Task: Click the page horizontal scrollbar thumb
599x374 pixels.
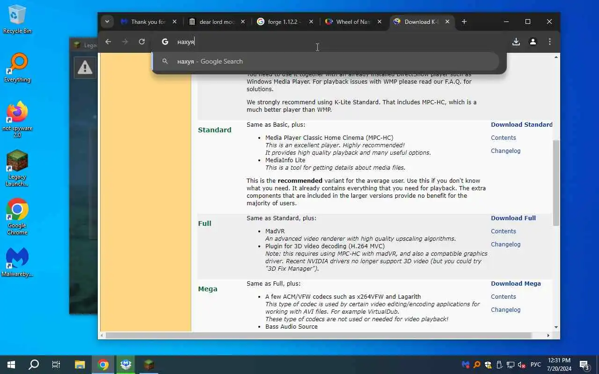Action: pos(319,335)
